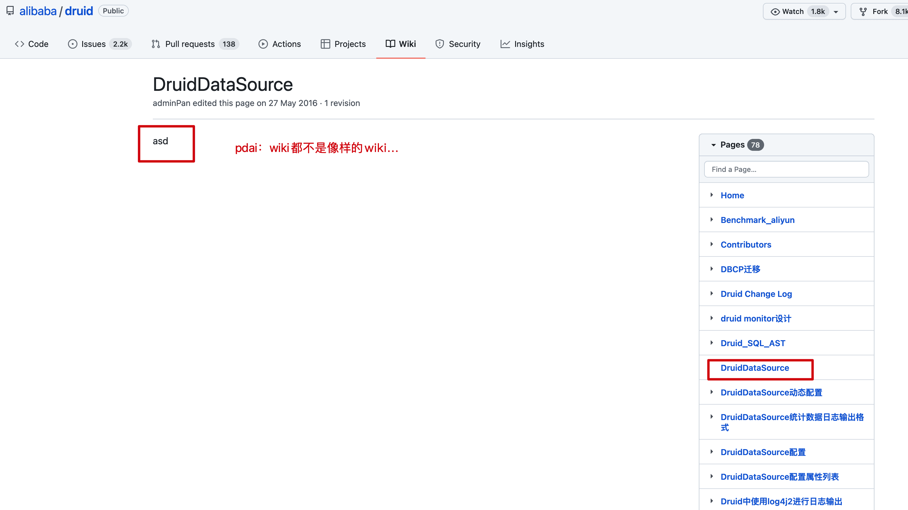Click the Actions play-circle icon
The width and height of the screenshot is (908, 510).
[x=263, y=44]
